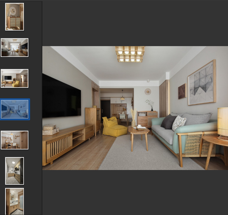Click the white patterned sofa cushion
Viewport: 228px width, 215px height.
179,123
